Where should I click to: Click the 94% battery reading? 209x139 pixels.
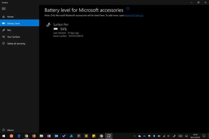click(x=63, y=29)
